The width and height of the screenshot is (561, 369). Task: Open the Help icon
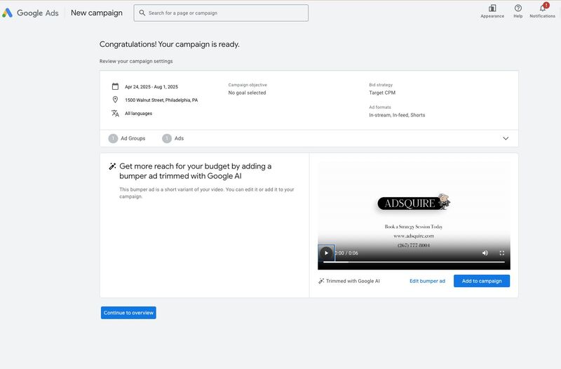point(518,8)
